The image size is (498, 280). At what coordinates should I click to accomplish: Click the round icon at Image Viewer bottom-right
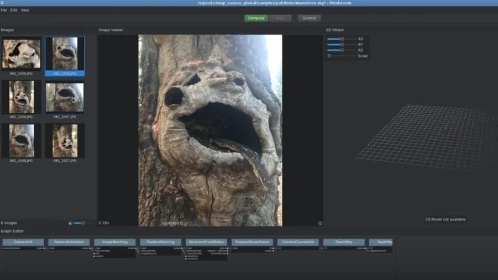(320, 223)
